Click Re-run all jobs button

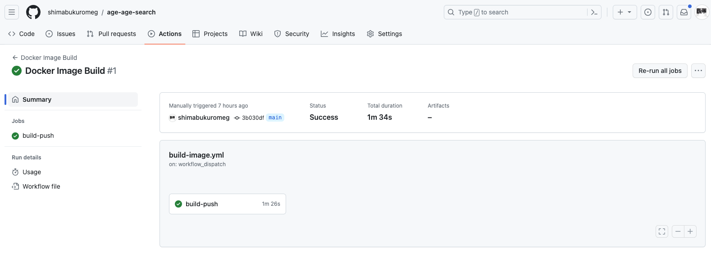pyautogui.click(x=660, y=71)
